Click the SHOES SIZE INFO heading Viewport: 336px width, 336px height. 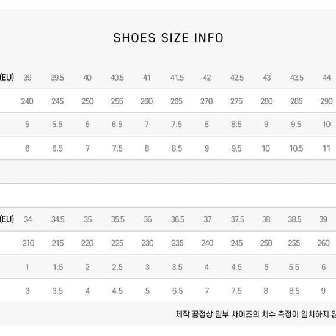(169, 38)
